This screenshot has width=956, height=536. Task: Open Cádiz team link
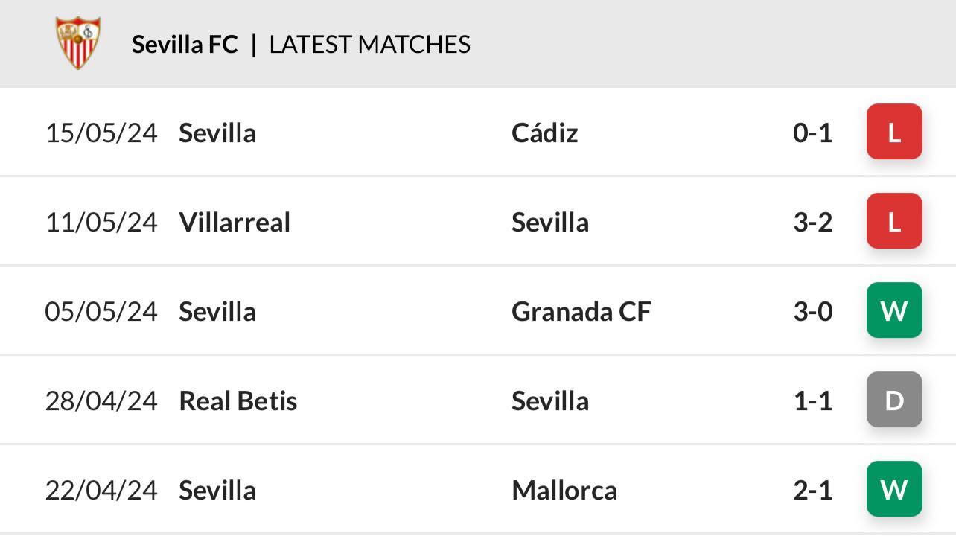(544, 133)
